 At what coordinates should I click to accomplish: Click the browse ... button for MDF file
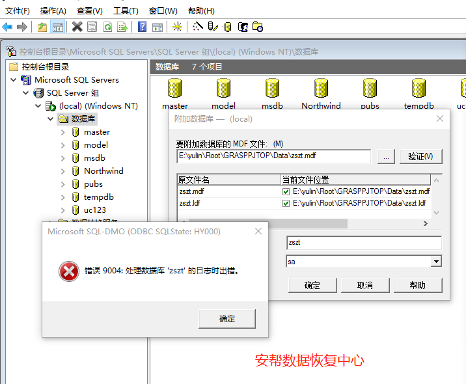(386, 156)
